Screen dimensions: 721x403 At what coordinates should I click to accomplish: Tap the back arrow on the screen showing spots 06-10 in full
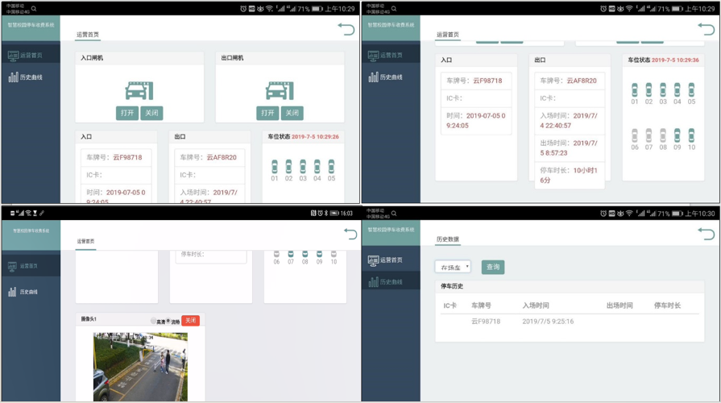tap(706, 30)
